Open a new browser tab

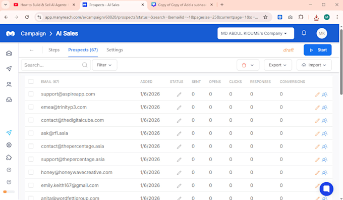click(x=222, y=5)
